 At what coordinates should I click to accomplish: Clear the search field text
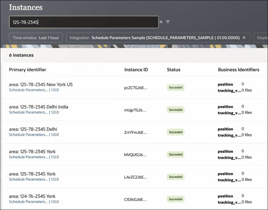coord(161,22)
